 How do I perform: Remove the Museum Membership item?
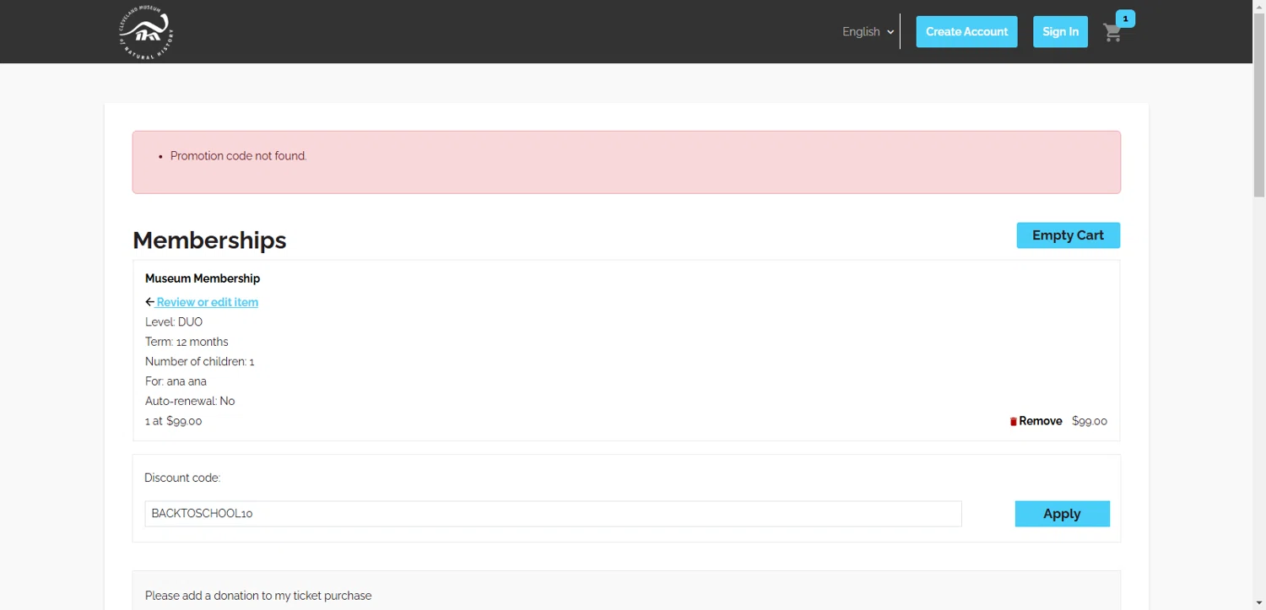(1040, 421)
